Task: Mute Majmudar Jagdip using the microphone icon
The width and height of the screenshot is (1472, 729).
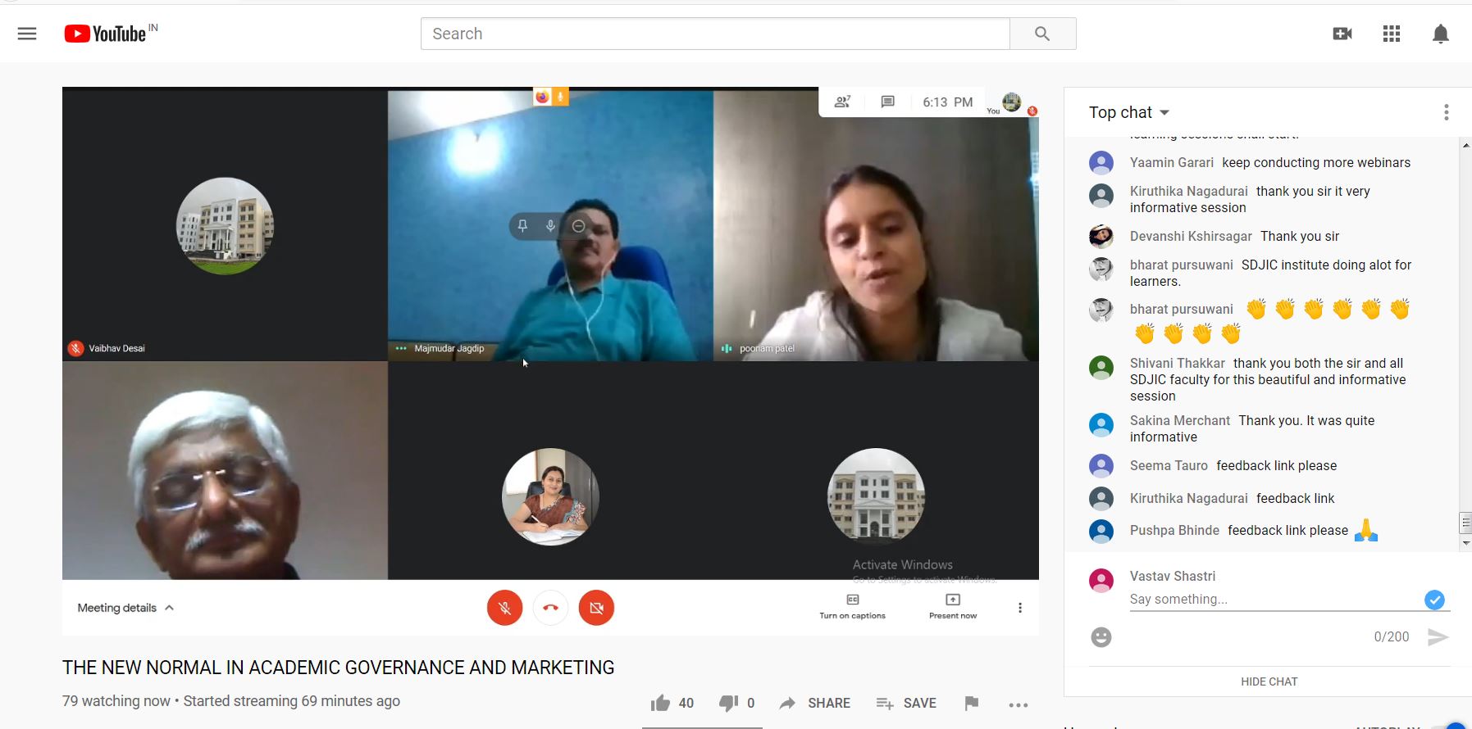Action: pyautogui.click(x=550, y=225)
